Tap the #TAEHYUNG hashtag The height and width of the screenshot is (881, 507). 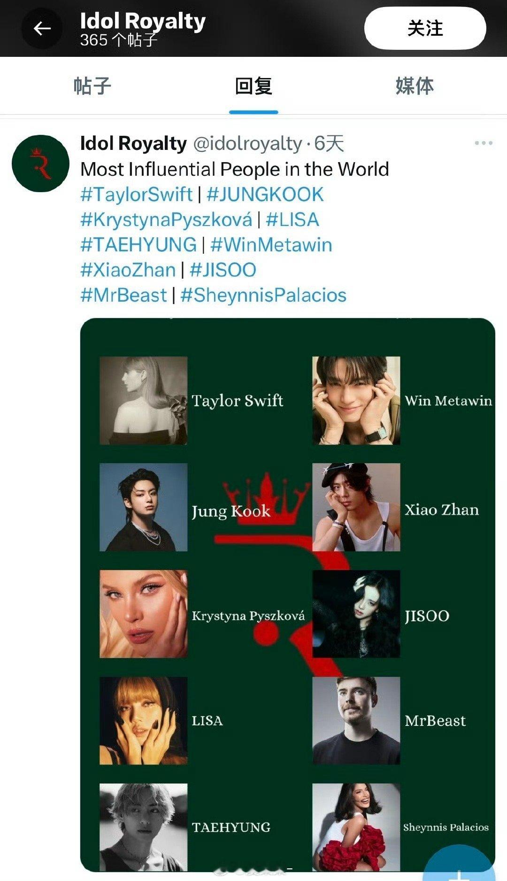[x=138, y=245]
